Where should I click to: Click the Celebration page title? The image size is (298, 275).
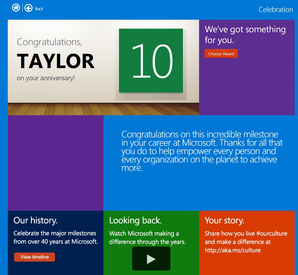coord(276,10)
